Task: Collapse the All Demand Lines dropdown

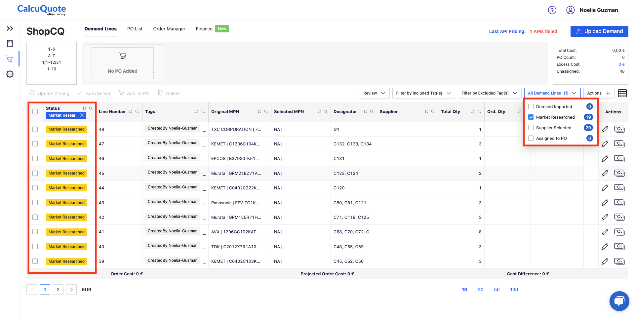Action: 552,93
